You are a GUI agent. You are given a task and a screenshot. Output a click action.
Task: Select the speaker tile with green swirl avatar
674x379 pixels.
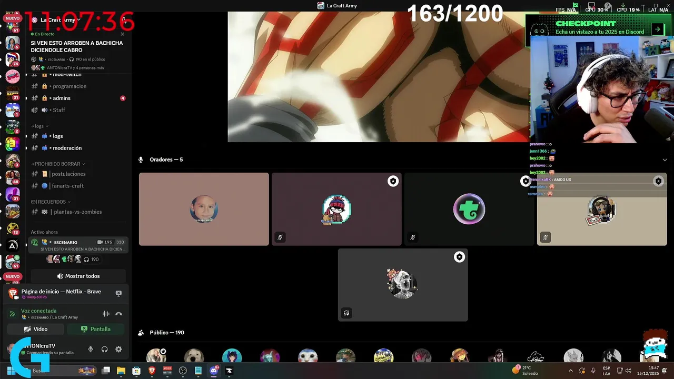click(469, 209)
